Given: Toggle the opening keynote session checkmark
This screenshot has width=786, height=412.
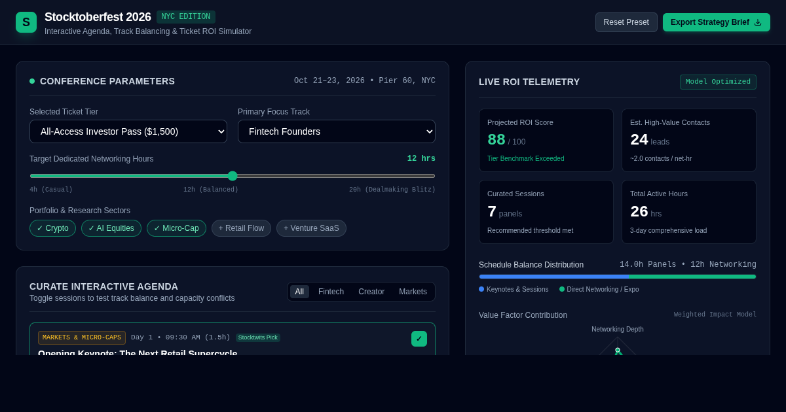Looking at the screenshot, I should tap(419, 339).
